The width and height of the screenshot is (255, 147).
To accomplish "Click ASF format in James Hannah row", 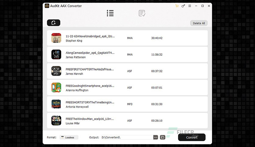I will pos(129,71).
